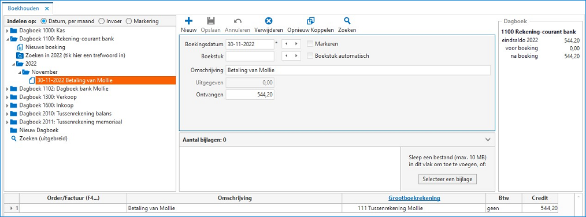Screen dimensions: 586x217
Task: Step Boekingsdatum to previous day arrow
Action: tap(286, 44)
